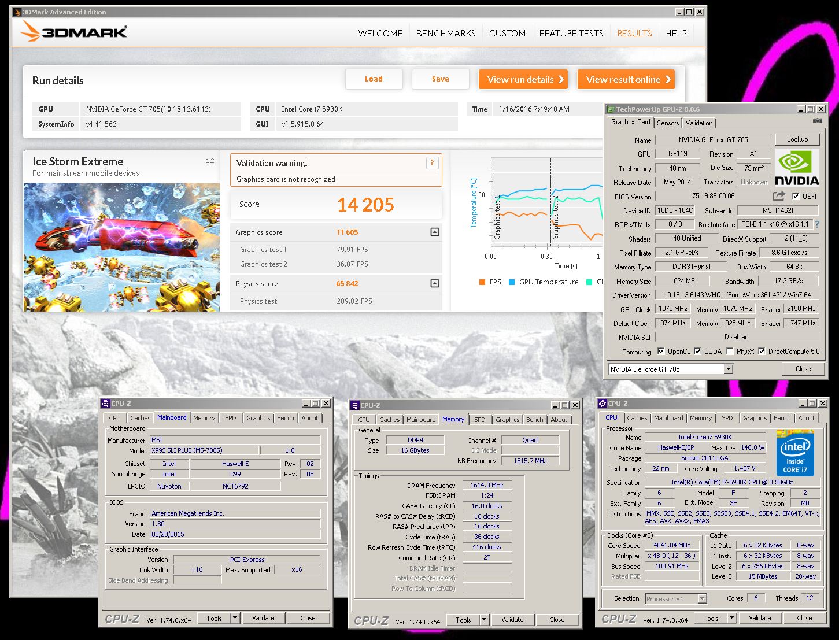The width and height of the screenshot is (839, 640).
Task: Open Bench tab in Mainboard CPU-Z window
Action: [285, 418]
